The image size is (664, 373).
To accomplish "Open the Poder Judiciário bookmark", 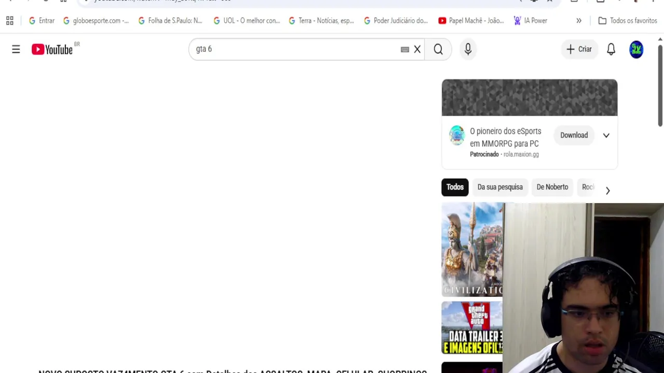I will coord(396,21).
